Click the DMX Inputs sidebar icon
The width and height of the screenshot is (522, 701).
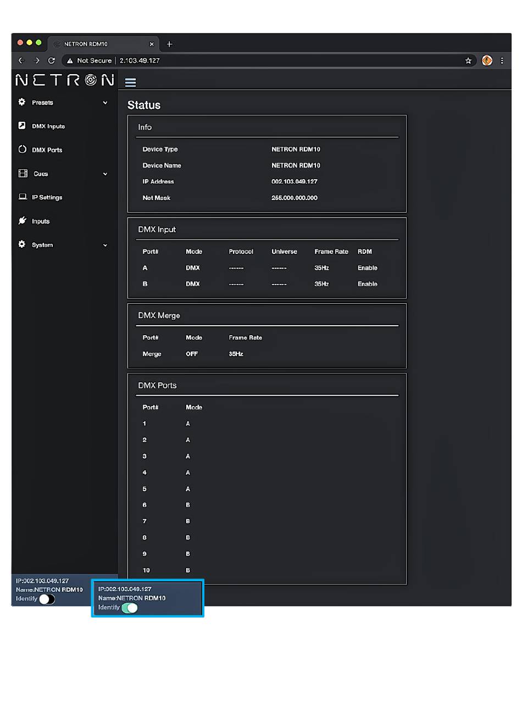point(22,126)
